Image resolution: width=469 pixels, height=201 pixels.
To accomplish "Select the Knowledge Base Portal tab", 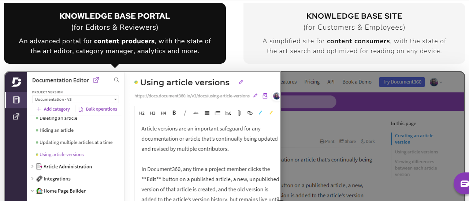I will pyautogui.click(x=115, y=33).
